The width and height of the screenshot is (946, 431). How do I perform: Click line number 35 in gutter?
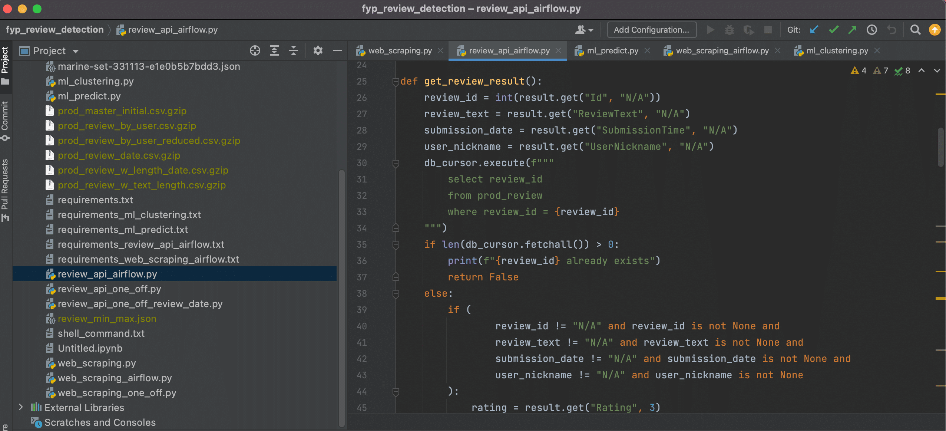click(361, 245)
